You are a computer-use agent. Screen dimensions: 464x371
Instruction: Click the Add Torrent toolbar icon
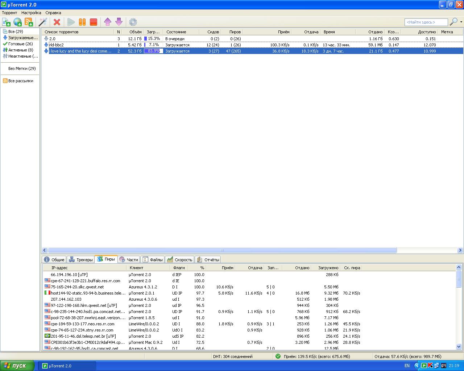pos(6,22)
